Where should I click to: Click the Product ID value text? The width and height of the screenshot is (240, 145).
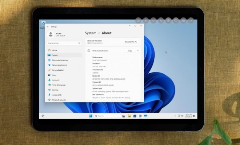click(x=103, y=85)
